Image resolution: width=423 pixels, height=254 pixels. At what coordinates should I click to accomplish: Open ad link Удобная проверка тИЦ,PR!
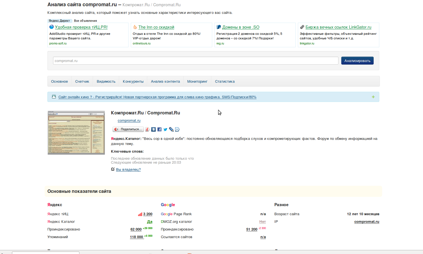pyautogui.click(x=81, y=27)
